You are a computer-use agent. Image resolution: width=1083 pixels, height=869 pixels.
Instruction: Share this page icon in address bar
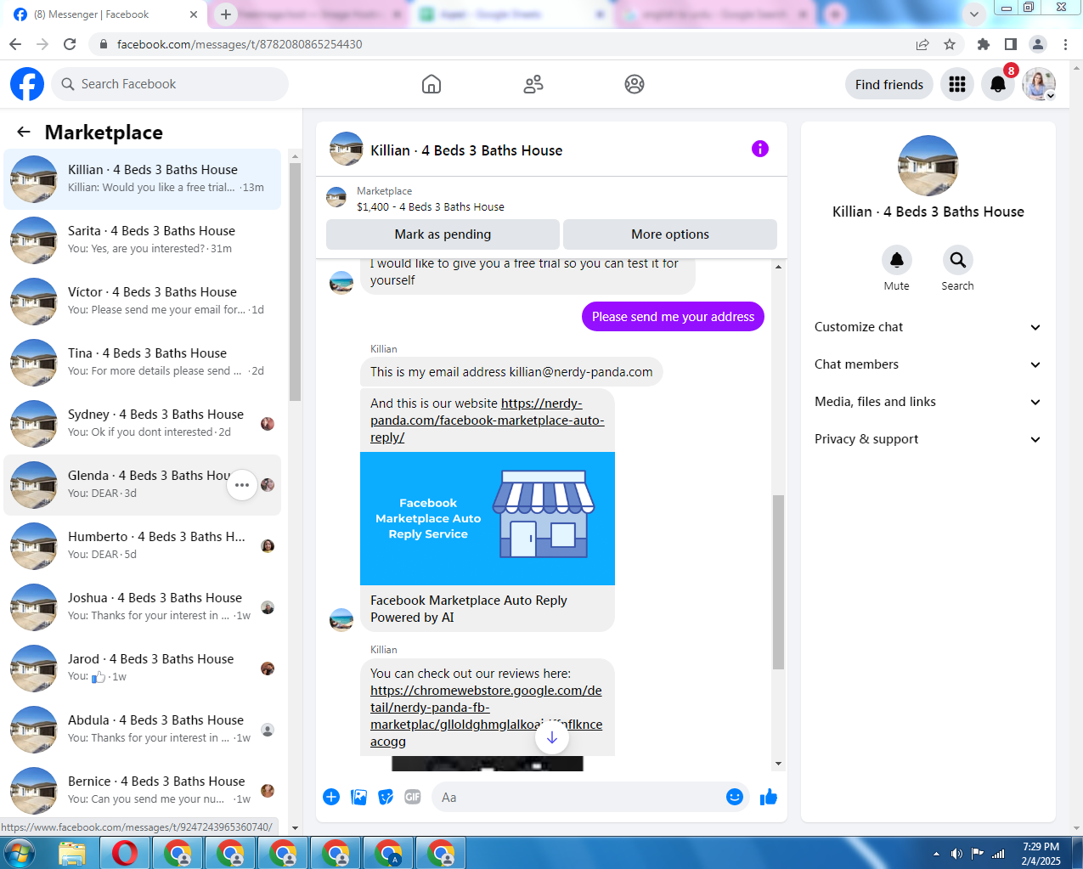pyautogui.click(x=922, y=44)
